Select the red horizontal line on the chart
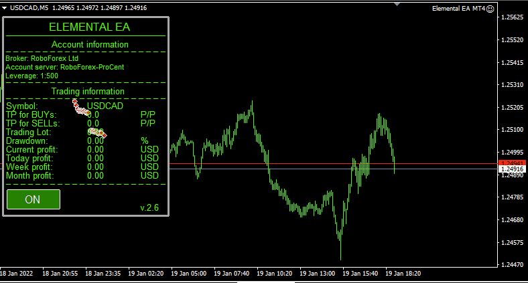 coord(334,164)
